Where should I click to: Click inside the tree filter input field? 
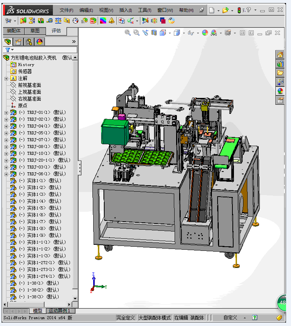tap(45, 50)
